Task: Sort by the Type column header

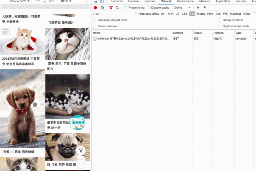Action: pyautogui.click(x=244, y=33)
